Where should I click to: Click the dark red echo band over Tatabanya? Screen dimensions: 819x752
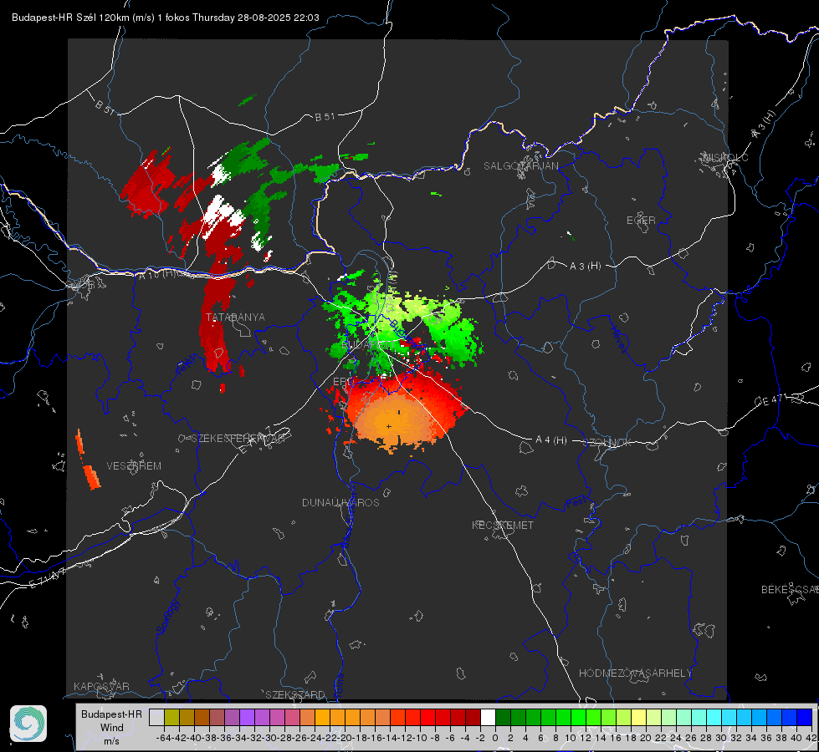coord(215,321)
